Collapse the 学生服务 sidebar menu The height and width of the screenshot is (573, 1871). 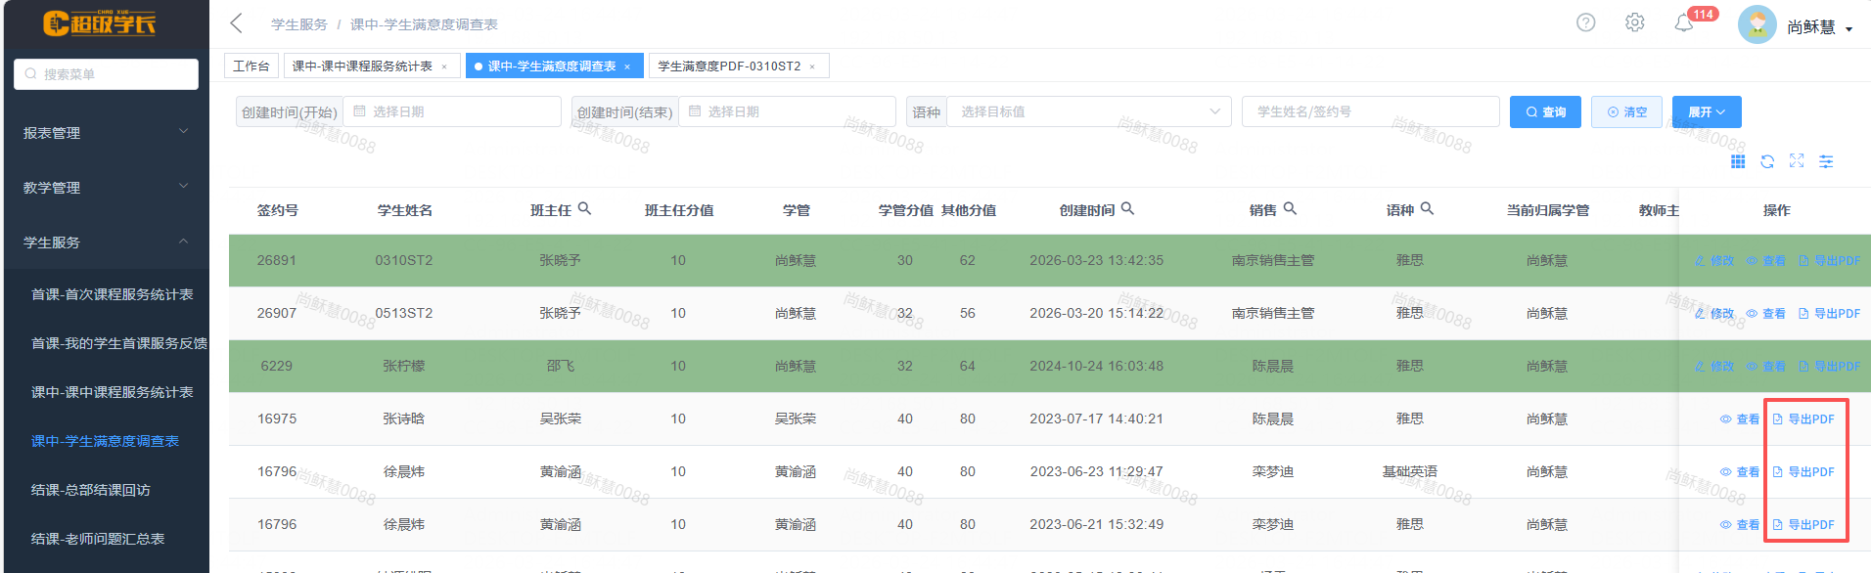(105, 242)
